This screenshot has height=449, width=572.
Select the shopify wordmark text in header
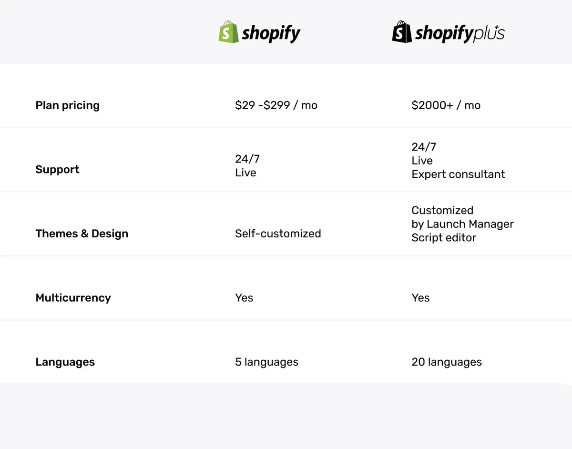tap(271, 34)
